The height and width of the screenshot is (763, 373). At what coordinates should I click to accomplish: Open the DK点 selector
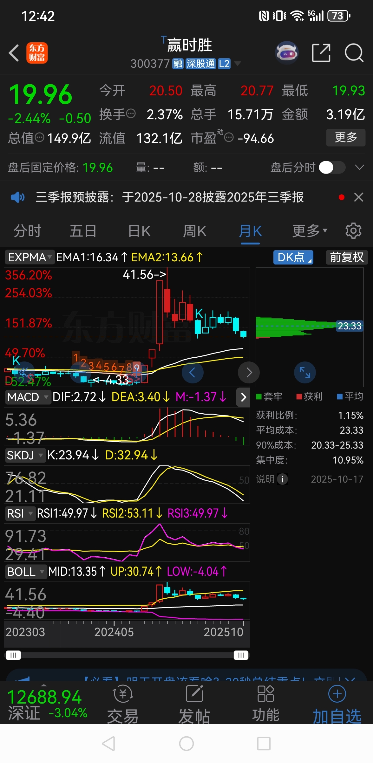point(293,257)
